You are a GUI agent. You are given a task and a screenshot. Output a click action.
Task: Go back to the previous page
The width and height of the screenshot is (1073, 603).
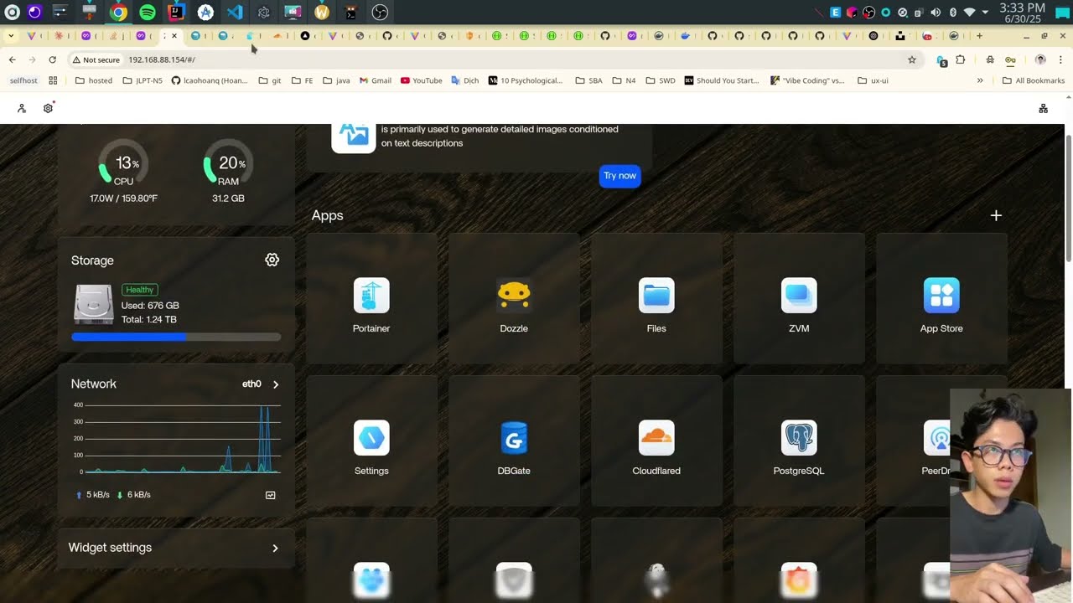12,59
